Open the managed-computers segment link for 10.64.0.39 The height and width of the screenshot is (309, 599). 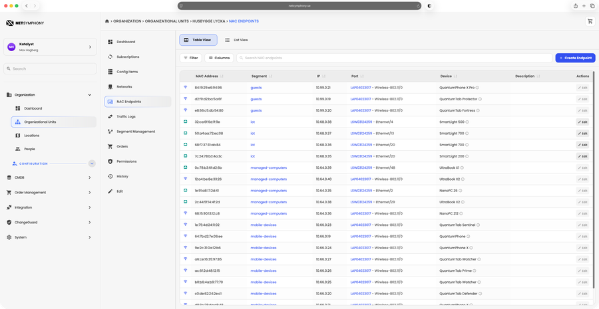coord(269,168)
